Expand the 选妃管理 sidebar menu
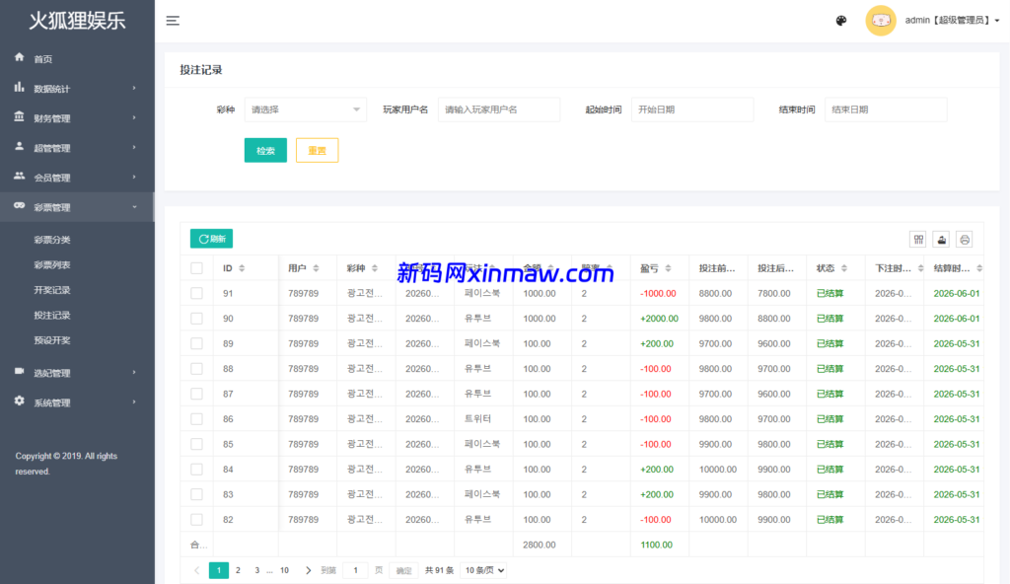This screenshot has height=584, width=1010. click(x=77, y=373)
